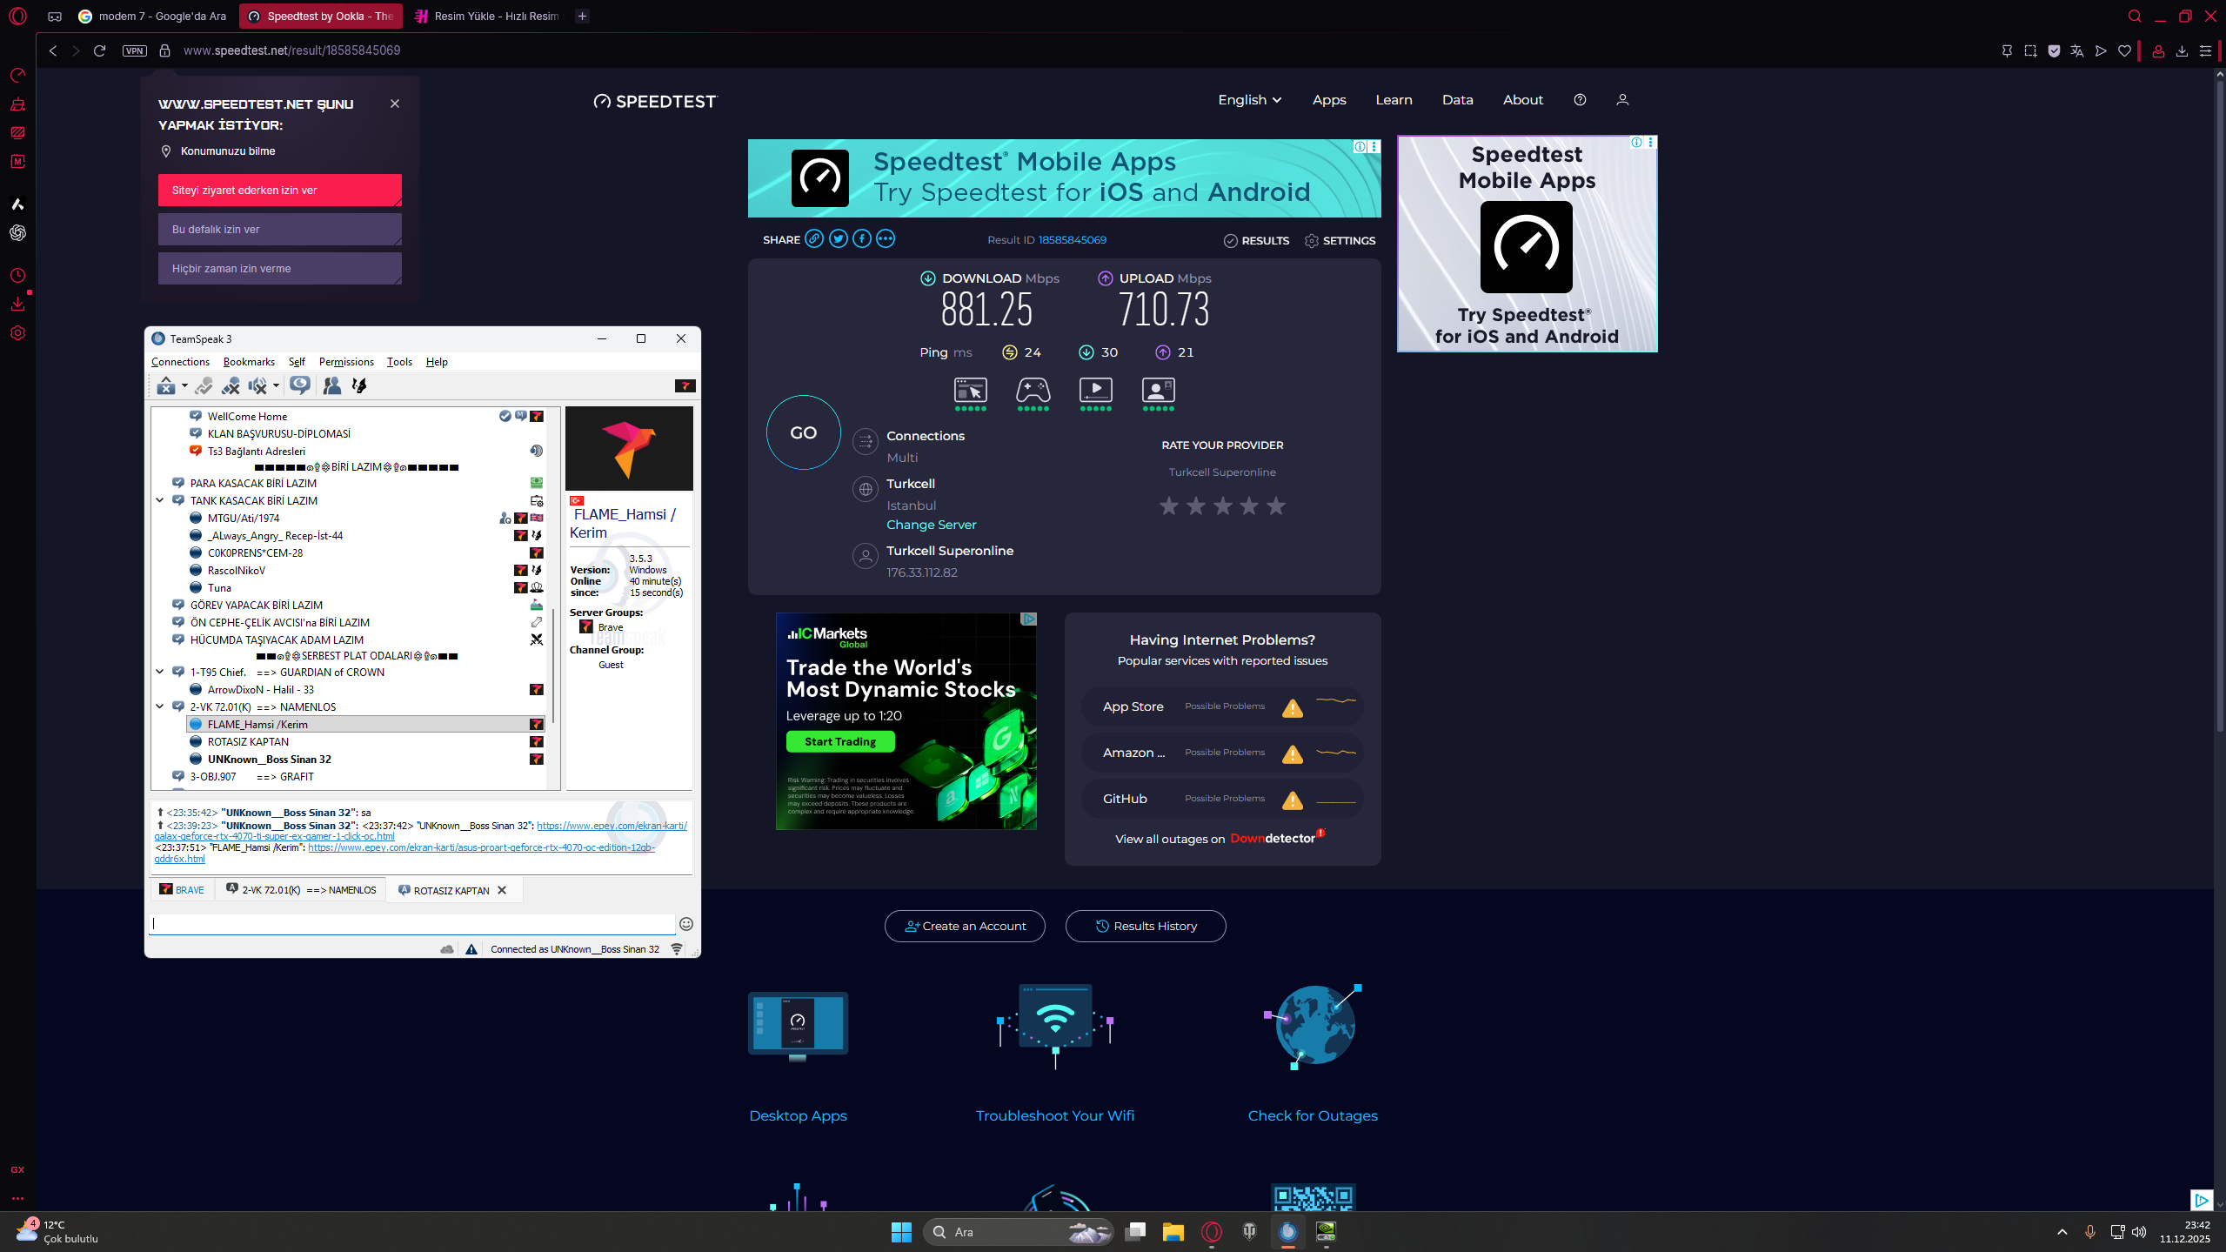Open History clock icon in Opera sidebar
The image size is (2226, 1252).
(x=17, y=276)
